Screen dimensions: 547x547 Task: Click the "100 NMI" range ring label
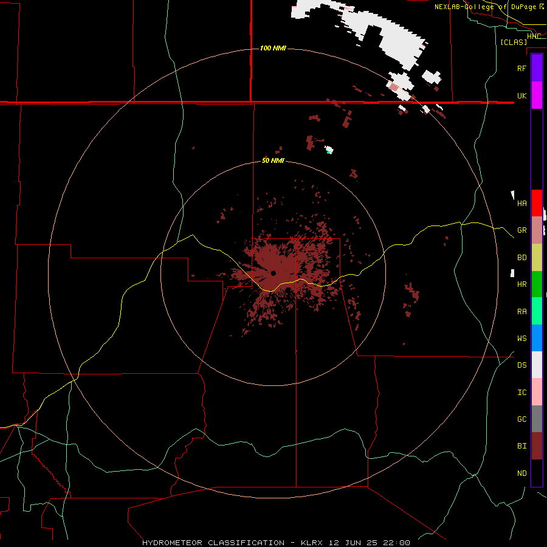pyautogui.click(x=273, y=48)
